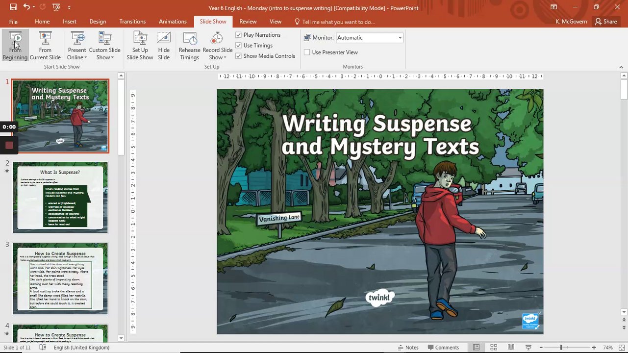628x353 pixels.
Task: Open the Transitions ribbon tab
Action: tap(132, 22)
